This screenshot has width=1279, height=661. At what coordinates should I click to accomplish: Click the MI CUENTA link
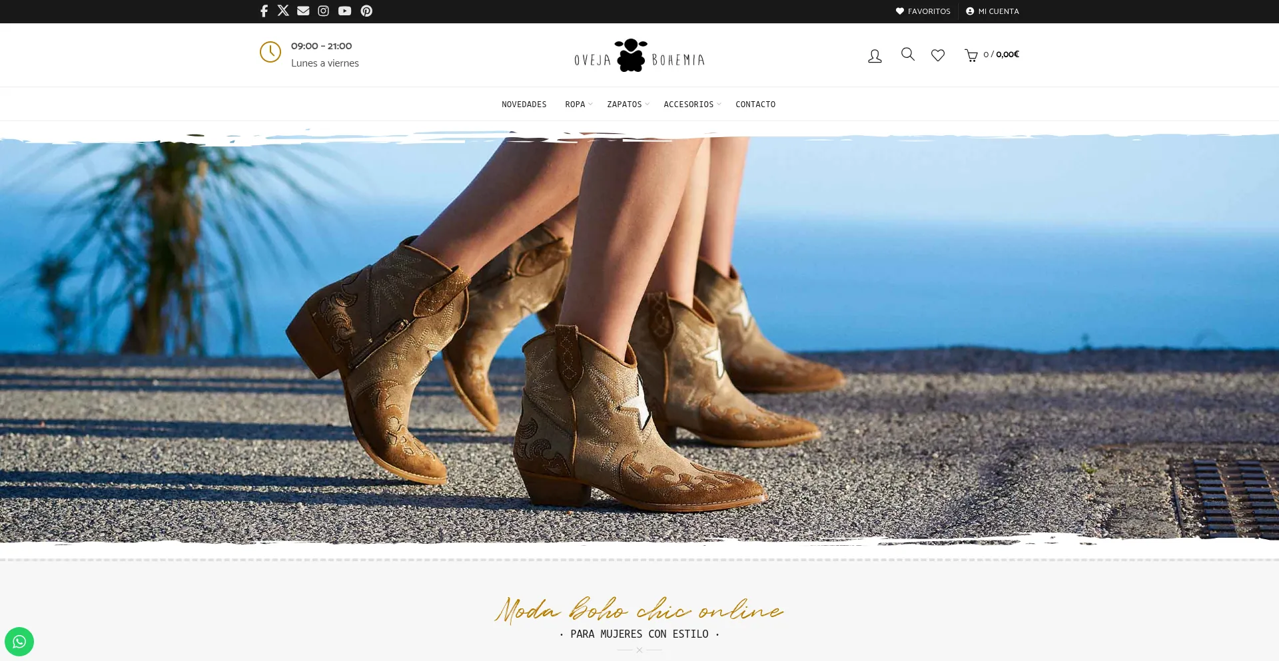click(x=993, y=11)
